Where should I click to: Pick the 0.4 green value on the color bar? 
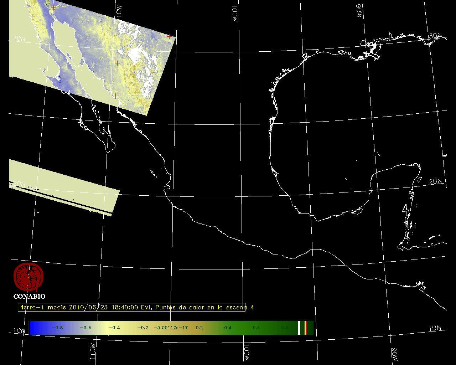tap(228, 328)
